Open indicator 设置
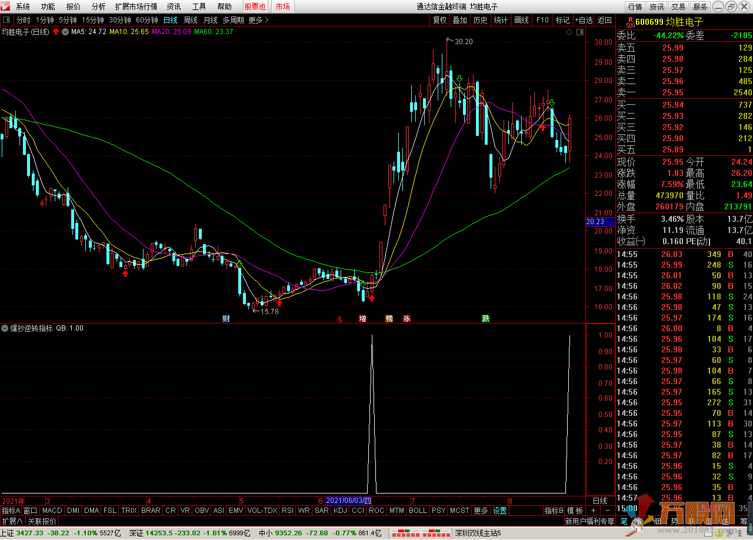Screen dimensions: 753x540 [x=500, y=511]
